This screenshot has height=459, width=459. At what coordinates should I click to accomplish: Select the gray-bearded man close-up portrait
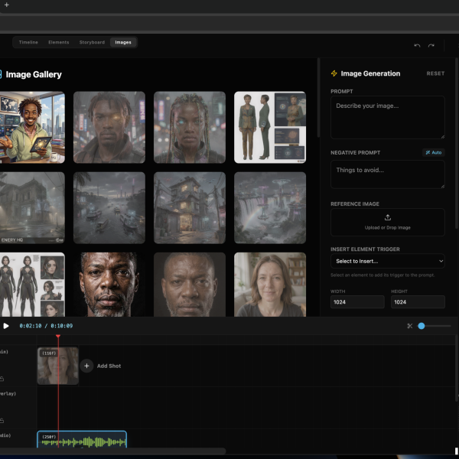pyautogui.click(x=109, y=285)
